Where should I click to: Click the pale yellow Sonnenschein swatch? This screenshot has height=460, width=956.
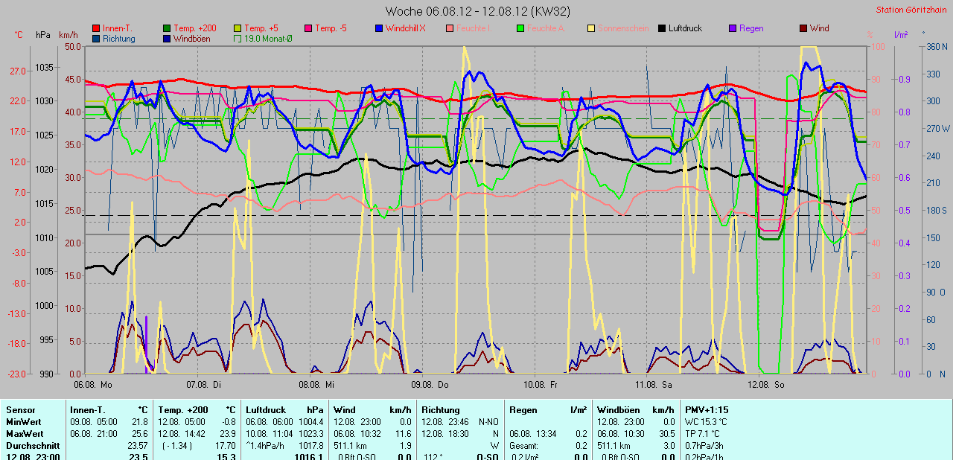tap(591, 28)
